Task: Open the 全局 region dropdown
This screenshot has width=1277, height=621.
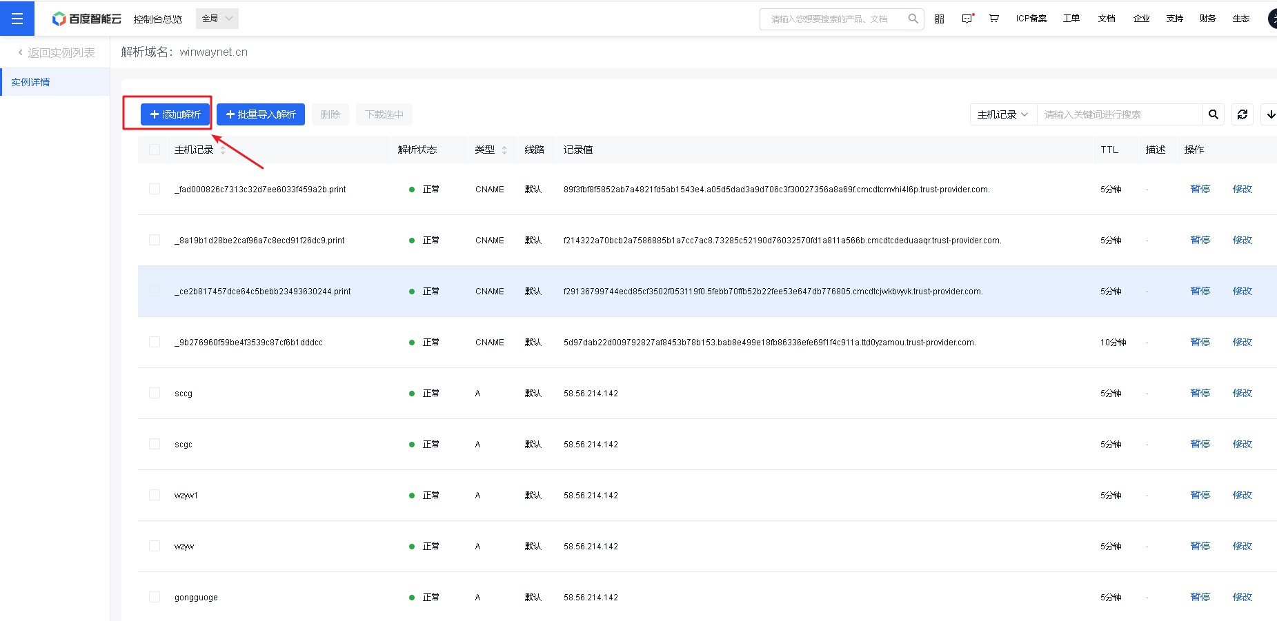Action: (x=217, y=19)
